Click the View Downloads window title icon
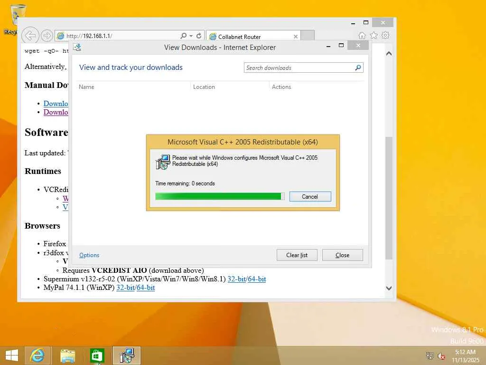 click(x=77, y=47)
